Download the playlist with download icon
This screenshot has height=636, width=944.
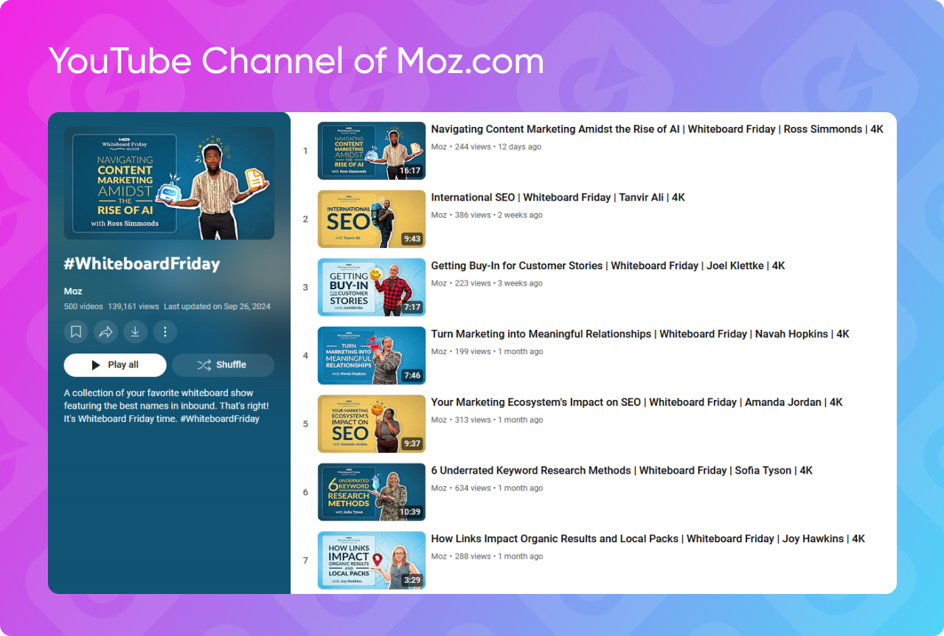pyautogui.click(x=135, y=332)
